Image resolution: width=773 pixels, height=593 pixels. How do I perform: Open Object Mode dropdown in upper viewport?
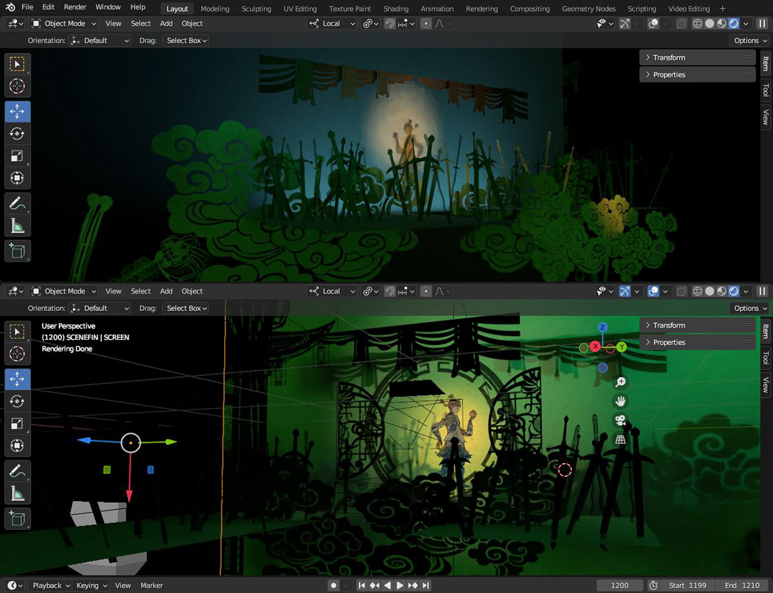[x=64, y=23]
